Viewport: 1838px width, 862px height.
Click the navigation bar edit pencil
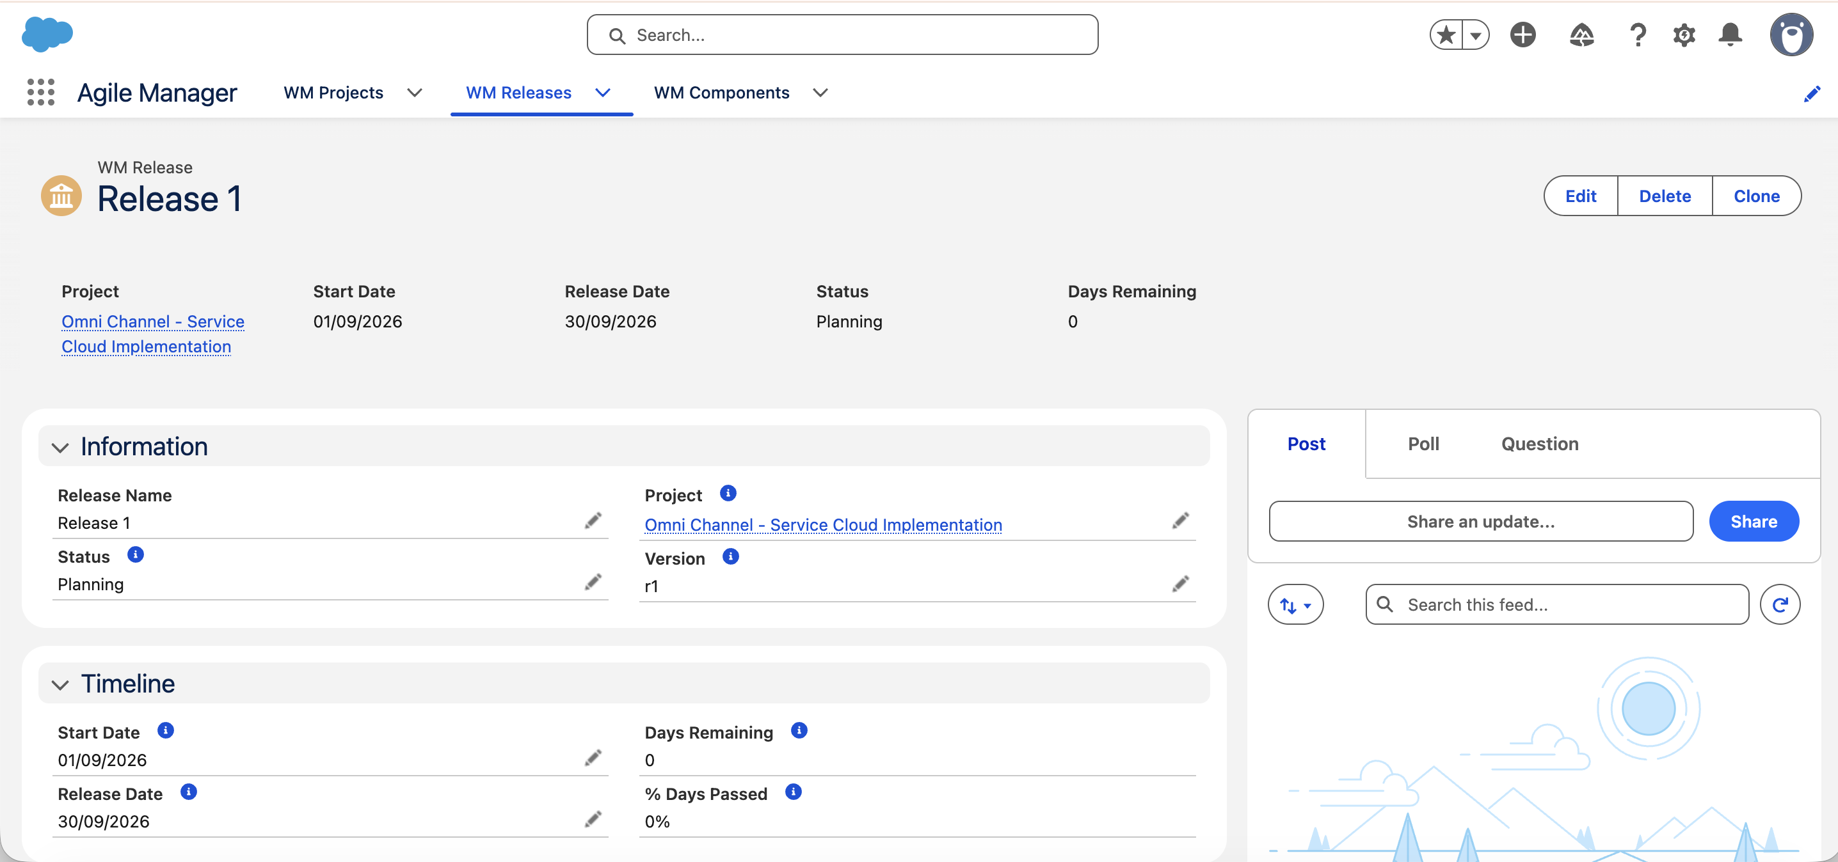(x=1812, y=93)
